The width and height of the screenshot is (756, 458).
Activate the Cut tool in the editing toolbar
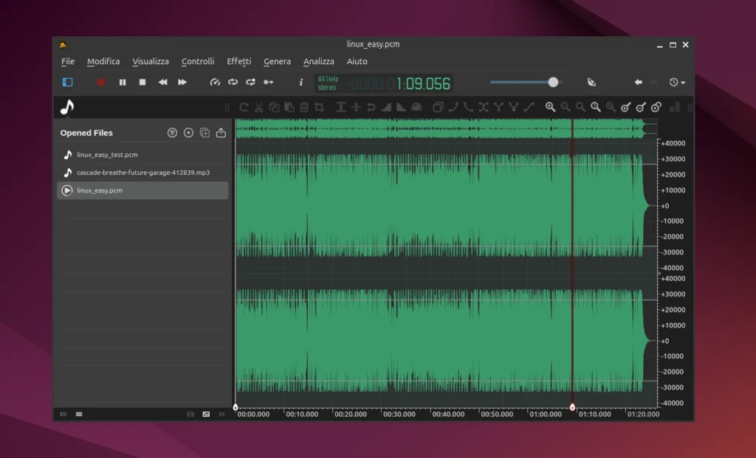point(259,107)
